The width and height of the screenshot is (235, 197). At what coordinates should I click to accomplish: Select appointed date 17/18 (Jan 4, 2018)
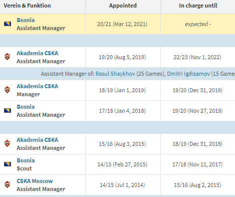pos(122,111)
